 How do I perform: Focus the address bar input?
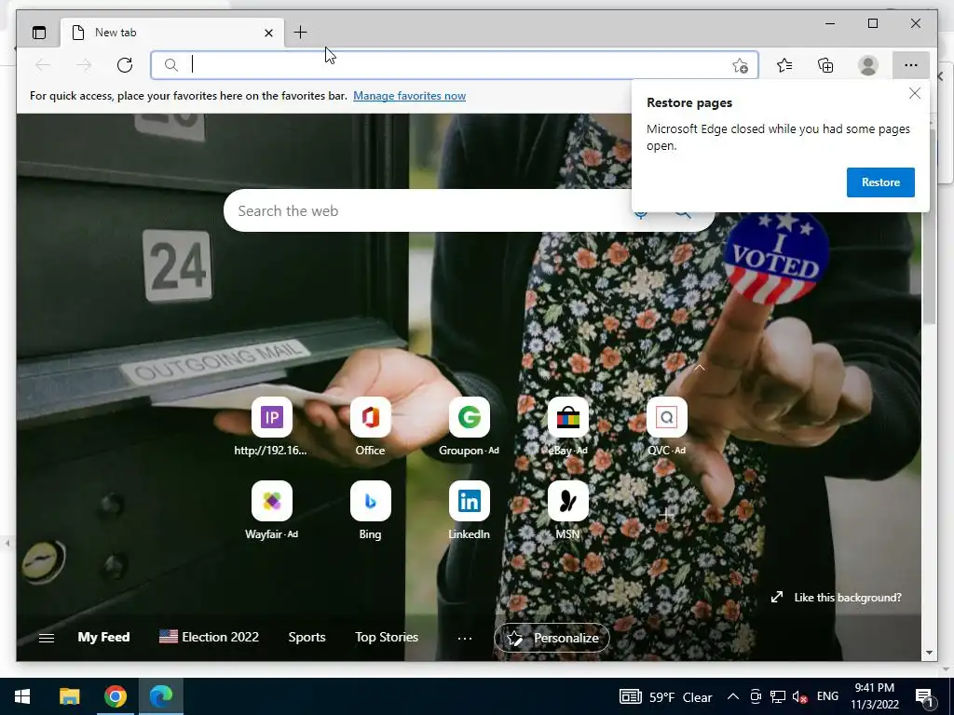coord(457,65)
